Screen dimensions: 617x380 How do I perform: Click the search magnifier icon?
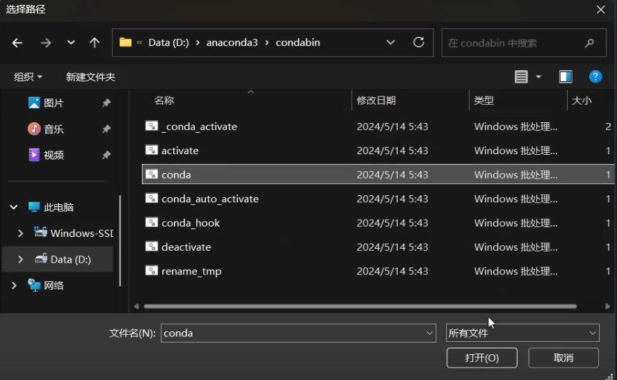(589, 43)
